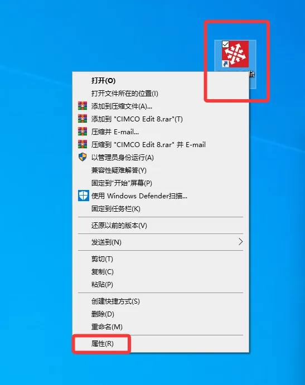Click WinRAR icon beside 添加到压缩文件(A)...
Viewport: 305px width, 385px height.
click(83, 106)
